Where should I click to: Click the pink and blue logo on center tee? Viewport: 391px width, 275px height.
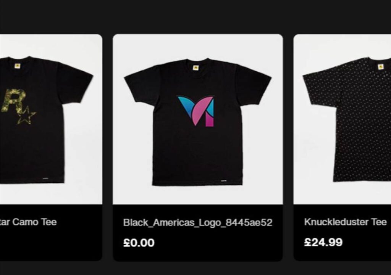coord(196,111)
